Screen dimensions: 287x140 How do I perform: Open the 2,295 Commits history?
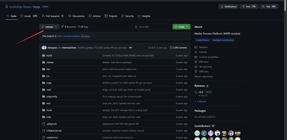[x=178, y=48]
